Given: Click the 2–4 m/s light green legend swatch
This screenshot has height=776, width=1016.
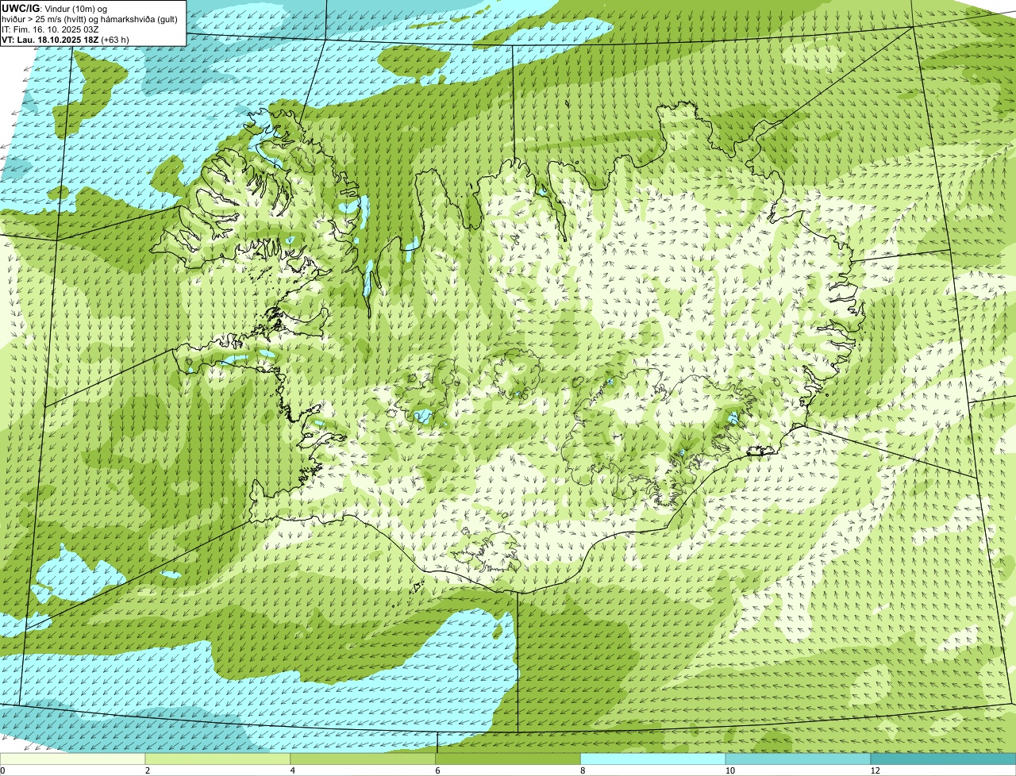Looking at the screenshot, I should tap(217, 759).
